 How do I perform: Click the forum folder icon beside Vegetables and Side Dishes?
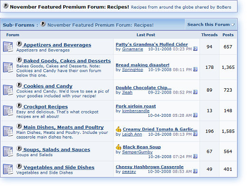coord(8,169)
